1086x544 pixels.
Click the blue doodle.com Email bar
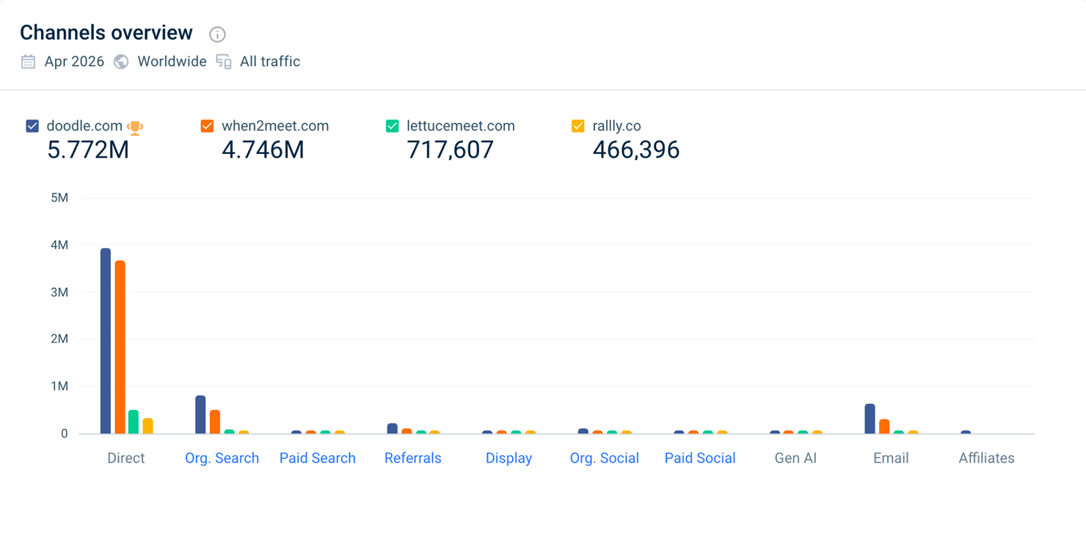point(870,419)
